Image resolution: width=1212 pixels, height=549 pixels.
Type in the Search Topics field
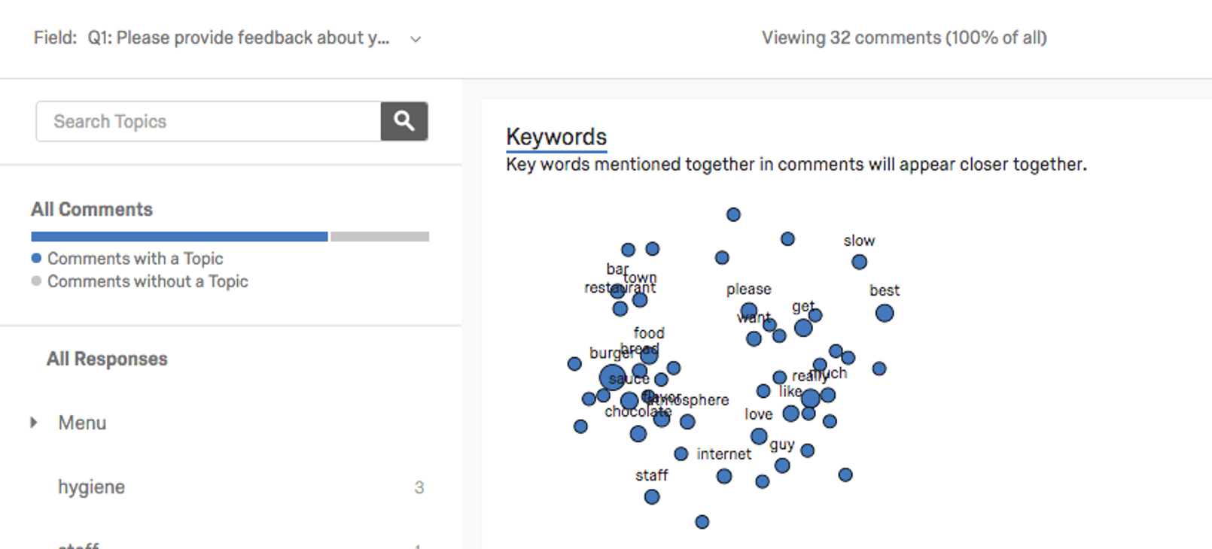click(209, 121)
